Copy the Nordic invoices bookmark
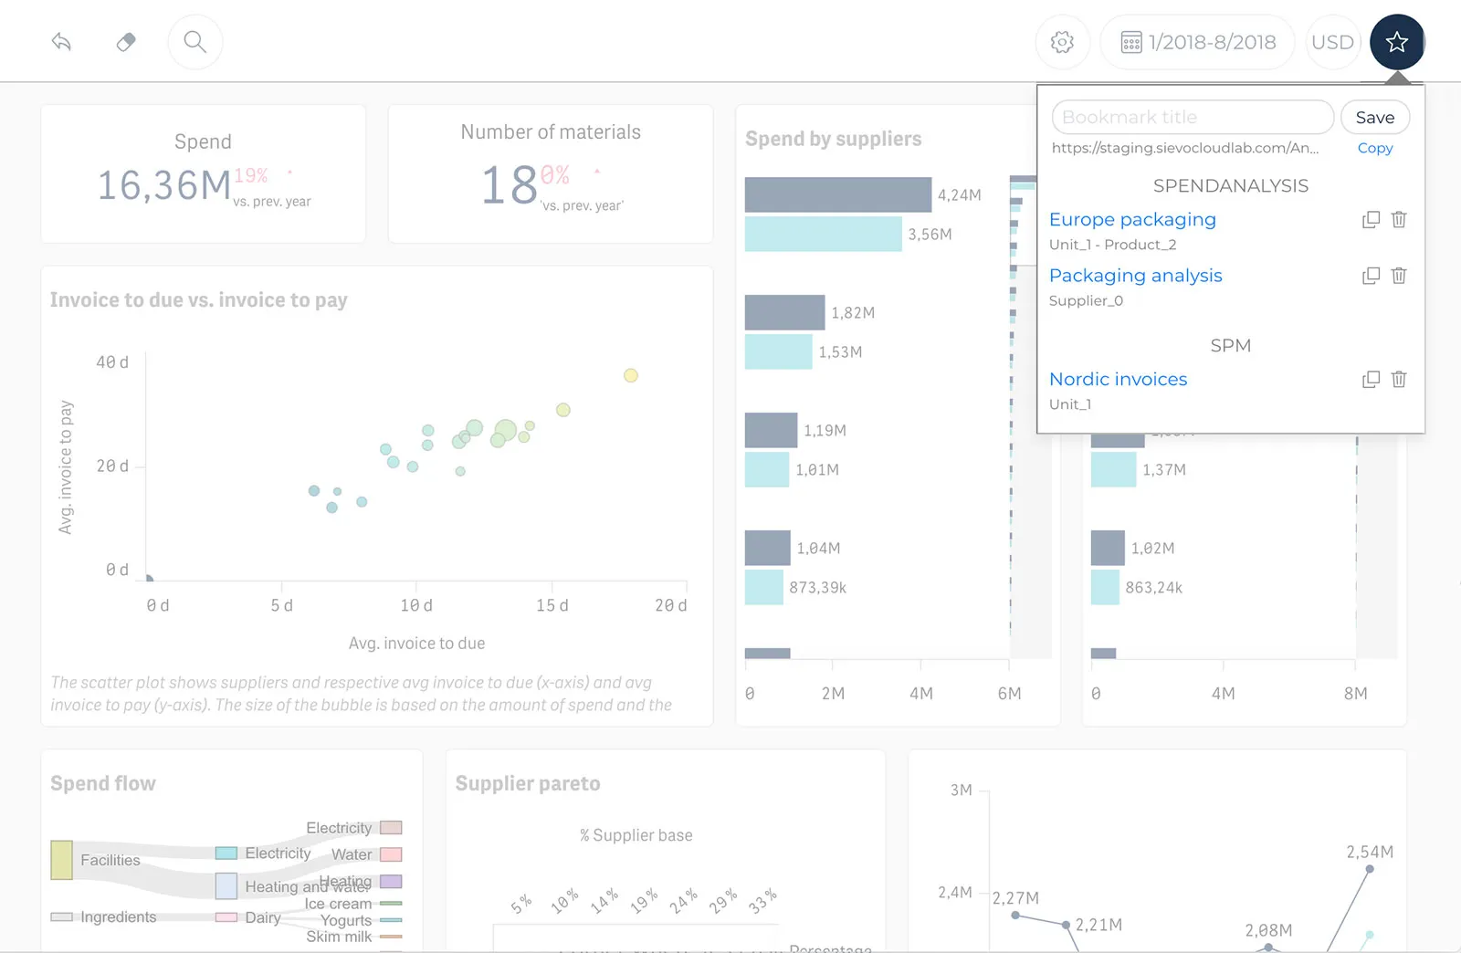This screenshot has height=953, width=1461. [x=1371, y=380]
